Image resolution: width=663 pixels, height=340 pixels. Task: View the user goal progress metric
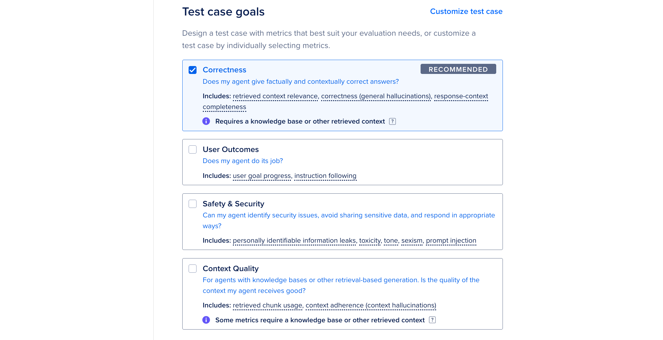click(x=262, y=176)
